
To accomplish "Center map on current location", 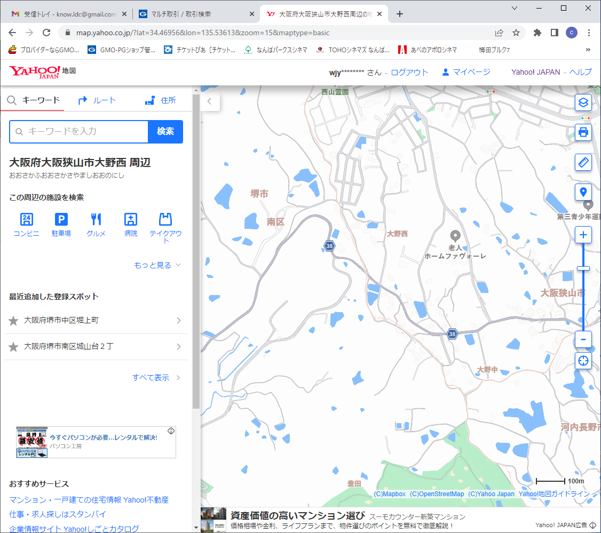I will [583, 361].
